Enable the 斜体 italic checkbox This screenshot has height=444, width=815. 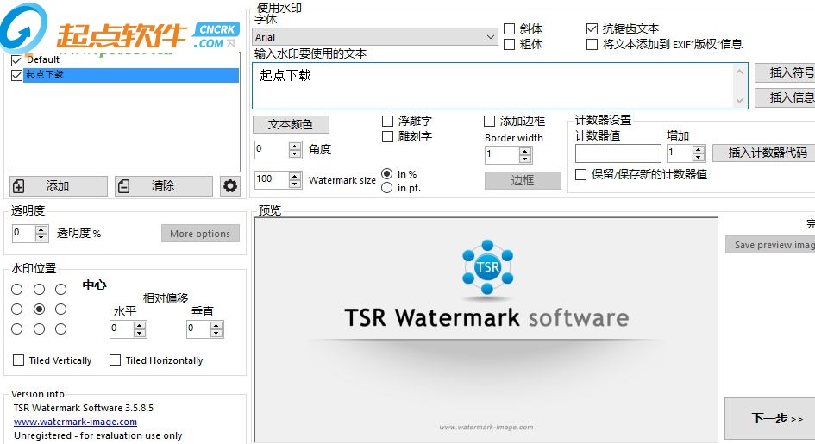tap(510, 29)
